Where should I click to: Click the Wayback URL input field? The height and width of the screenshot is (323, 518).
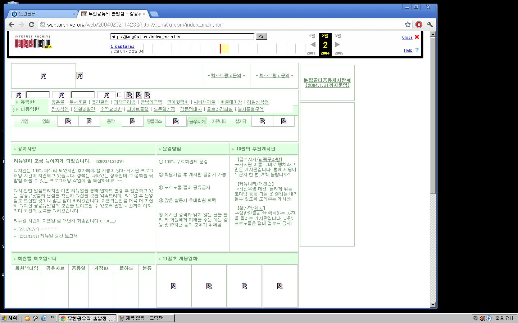point(182,36)
